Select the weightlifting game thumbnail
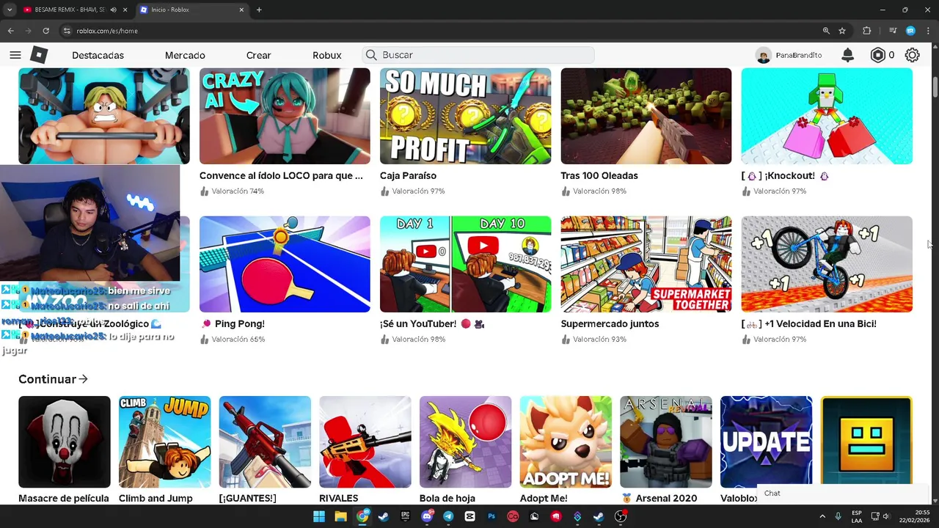939x528 pixels. click(103, 116)
